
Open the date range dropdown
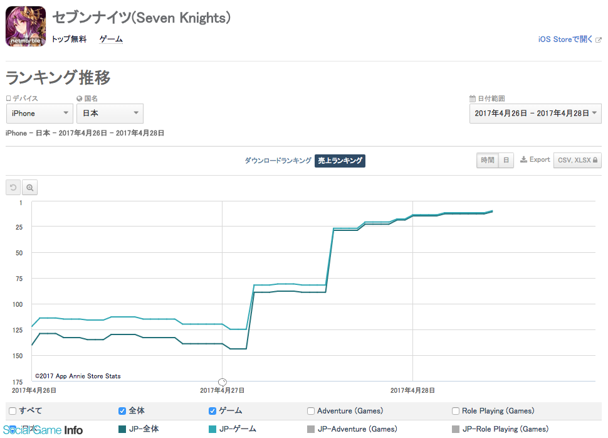[535, 114]
